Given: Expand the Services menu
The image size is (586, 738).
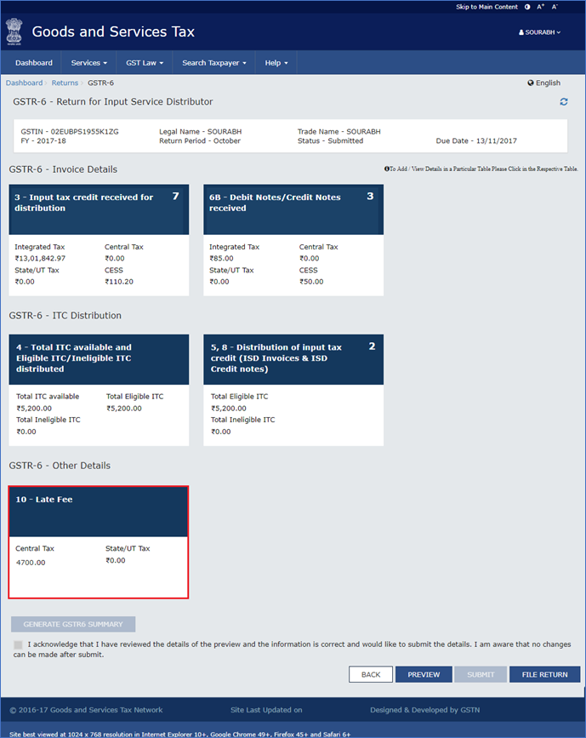Looking at the screenshot, I should 89,63.
